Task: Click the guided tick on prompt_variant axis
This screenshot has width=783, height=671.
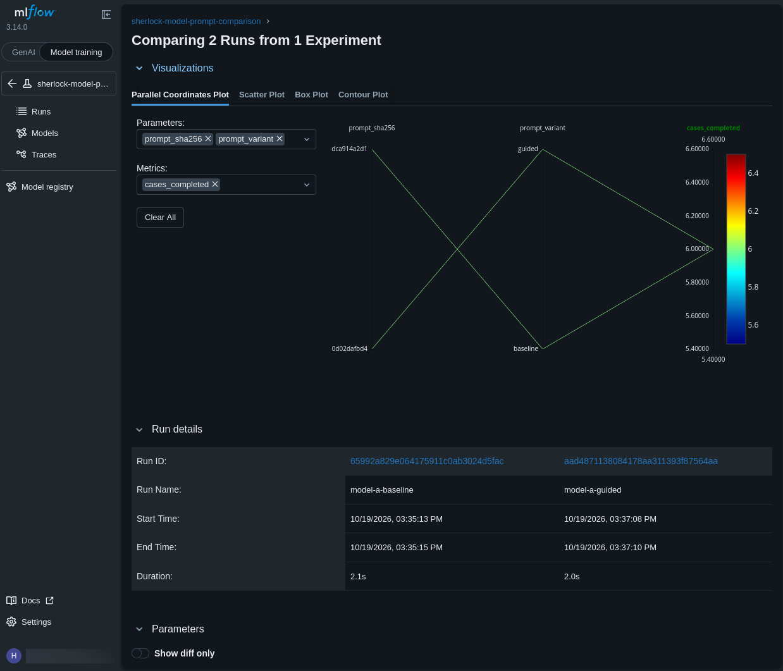Action: (x=528, y=149)
